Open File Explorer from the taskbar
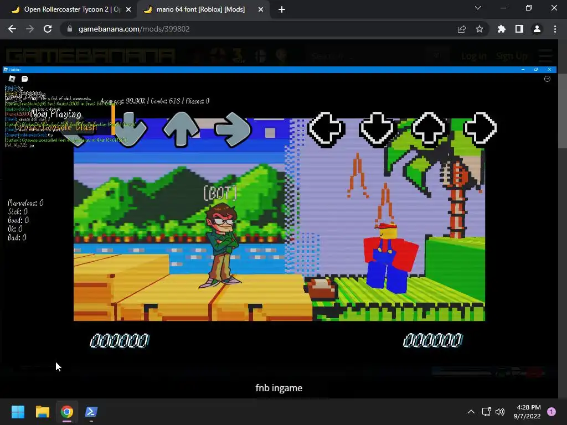 coord(42,412)
